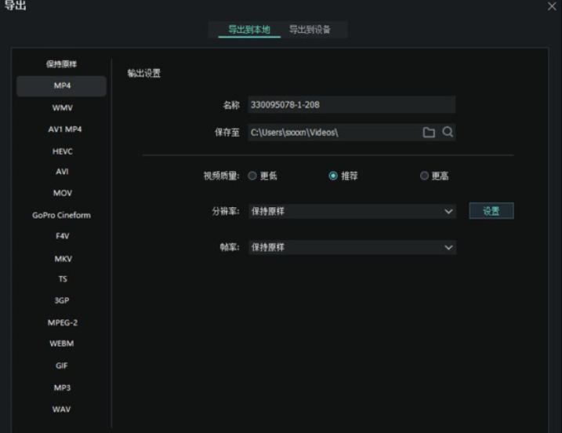Image resolution: width=562 pixels, height=433 pixels.
Task: Select the 3GP format
Action: [x=62, y=300]
